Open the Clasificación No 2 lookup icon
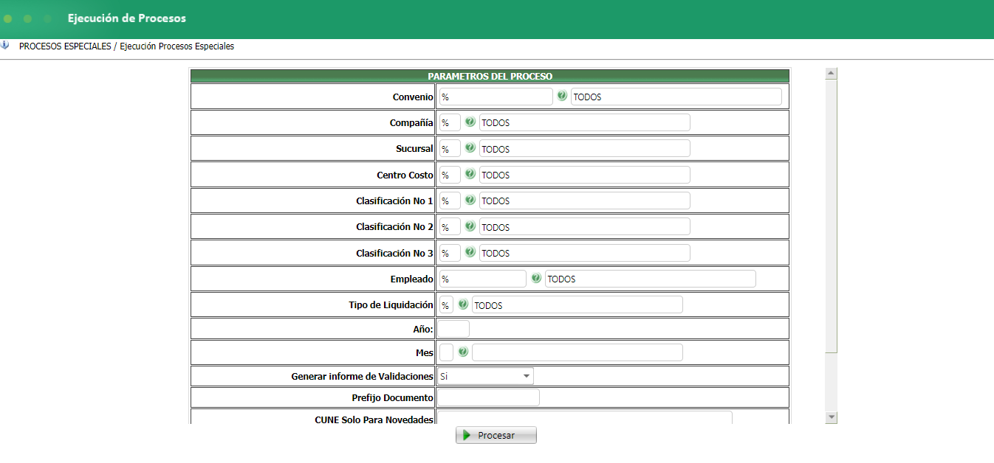Viewport: 994px width, 463px height. coord(470,226)
